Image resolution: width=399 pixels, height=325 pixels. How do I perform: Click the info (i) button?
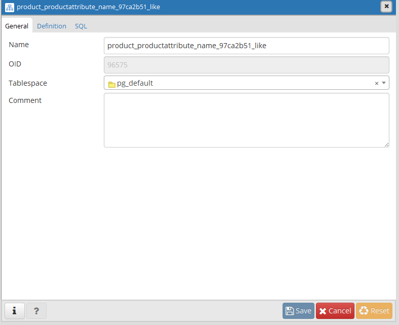[x=15, y=311]
